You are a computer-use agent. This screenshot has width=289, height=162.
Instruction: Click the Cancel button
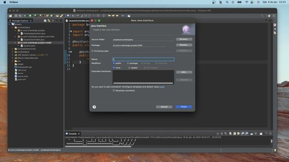(164, 107)
